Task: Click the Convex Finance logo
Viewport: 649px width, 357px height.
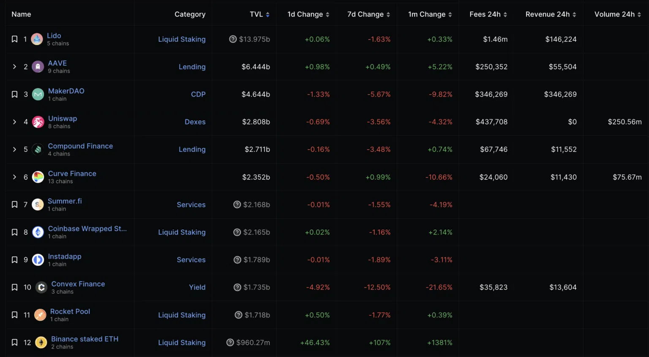Action: [x=41, y=287]
